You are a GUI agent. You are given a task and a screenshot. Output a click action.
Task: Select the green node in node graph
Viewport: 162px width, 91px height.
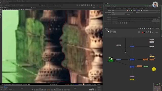146,67
